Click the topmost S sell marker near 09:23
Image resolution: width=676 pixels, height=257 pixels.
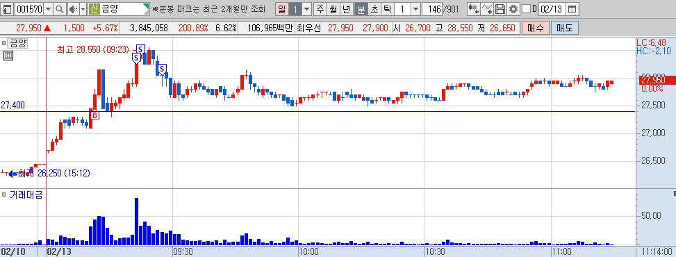pos(140,49)
